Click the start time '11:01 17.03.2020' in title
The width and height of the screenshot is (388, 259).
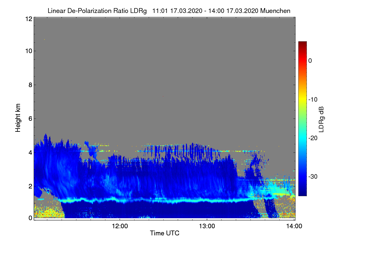[x=177, y=11]
